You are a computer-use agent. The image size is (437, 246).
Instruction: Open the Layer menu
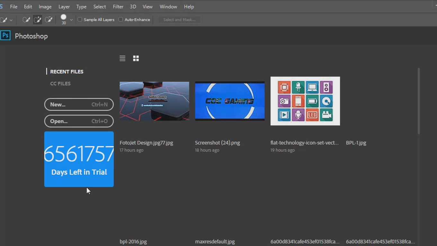(64, 6)
